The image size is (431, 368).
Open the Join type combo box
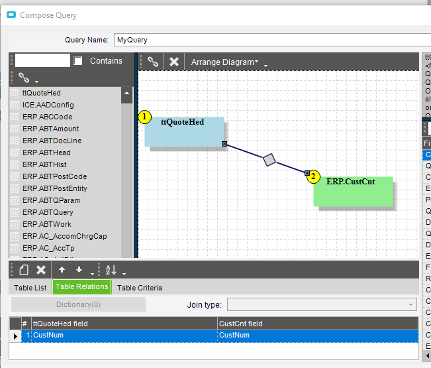click(x=322, y=304)
